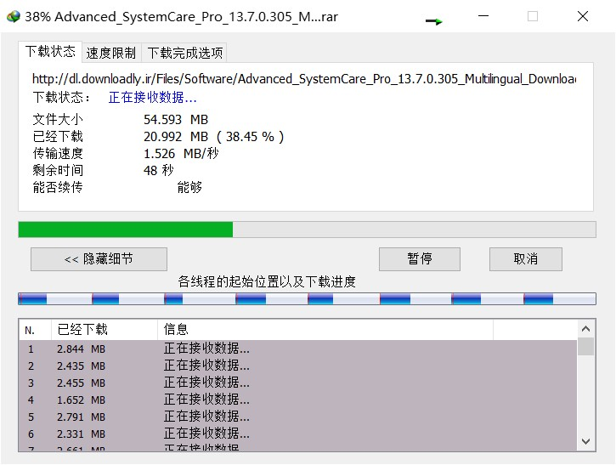The image size is (616, 465).
Task: Select thread row 3 with 2.455 MB
Action: [298, 383]
